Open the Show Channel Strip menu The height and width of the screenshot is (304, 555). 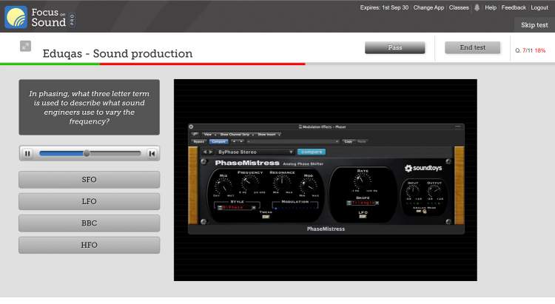237,135
